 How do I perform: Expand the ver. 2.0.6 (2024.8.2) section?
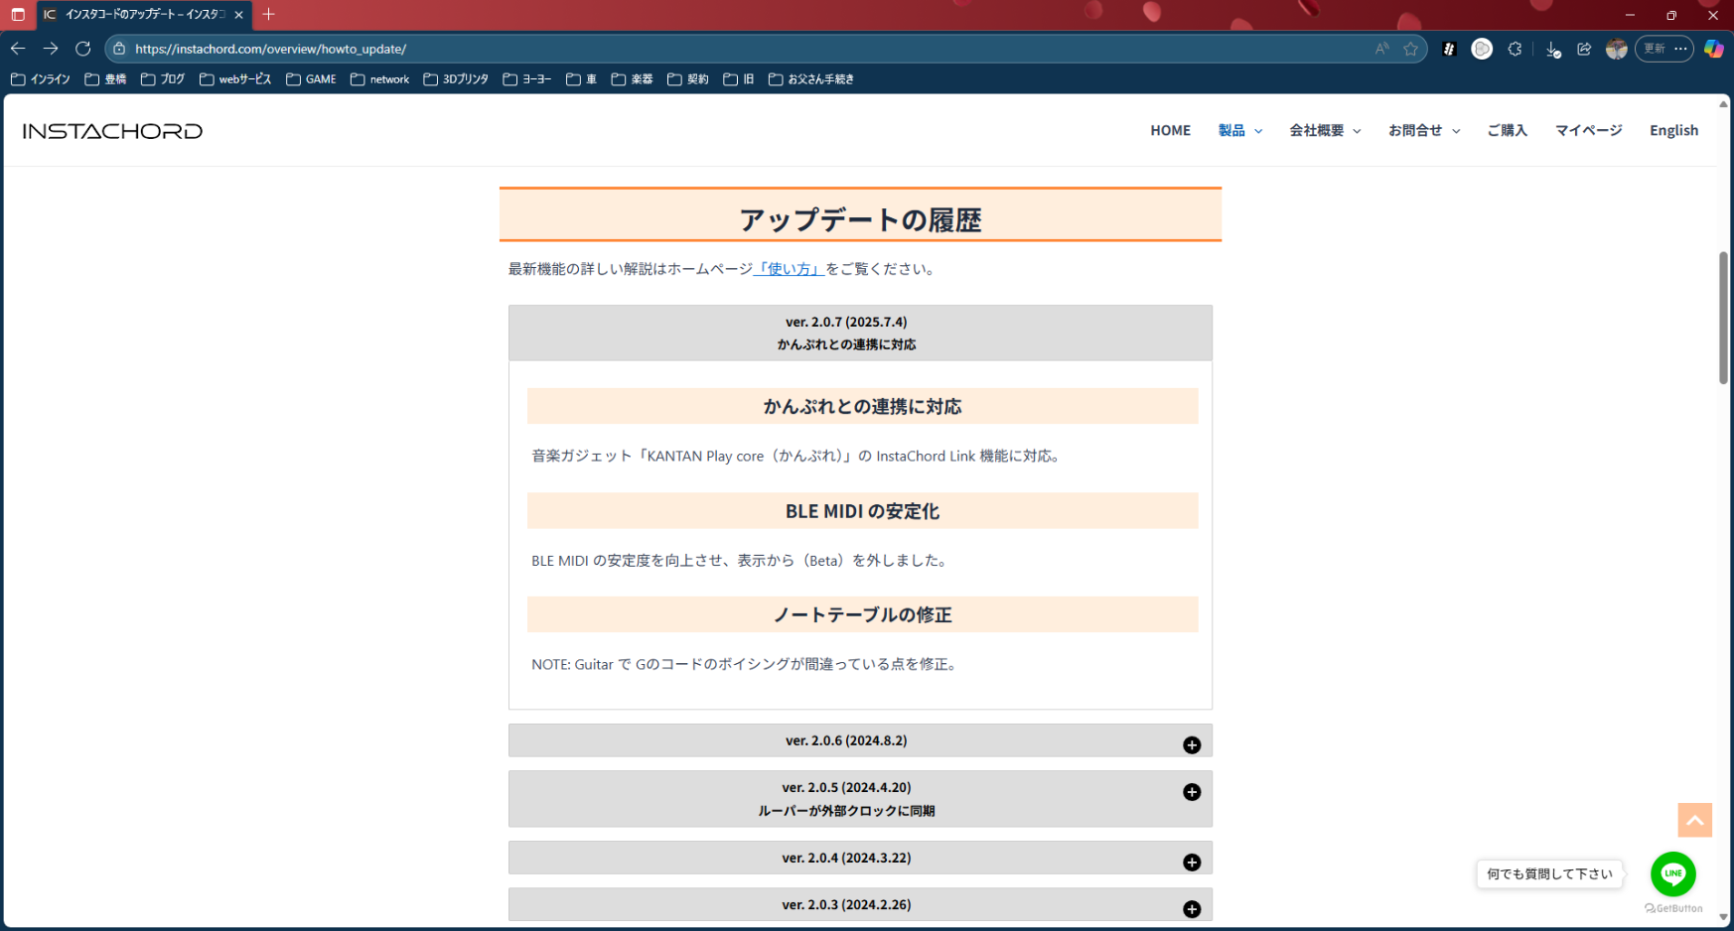tap(860, 740)
